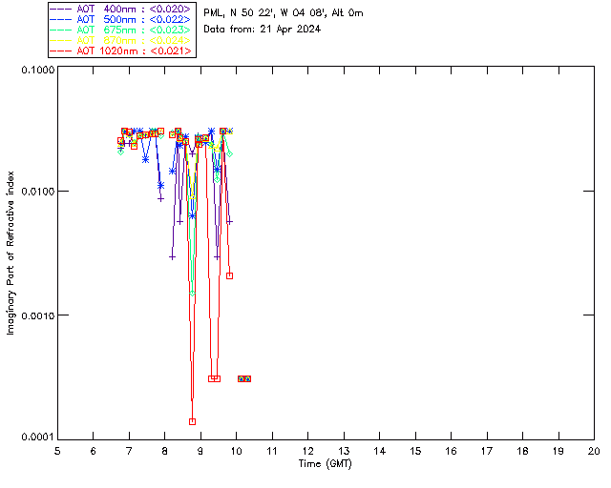Click the x-axis tick label 13
This screenshot has width=611, height=488.
coord(344,451)
